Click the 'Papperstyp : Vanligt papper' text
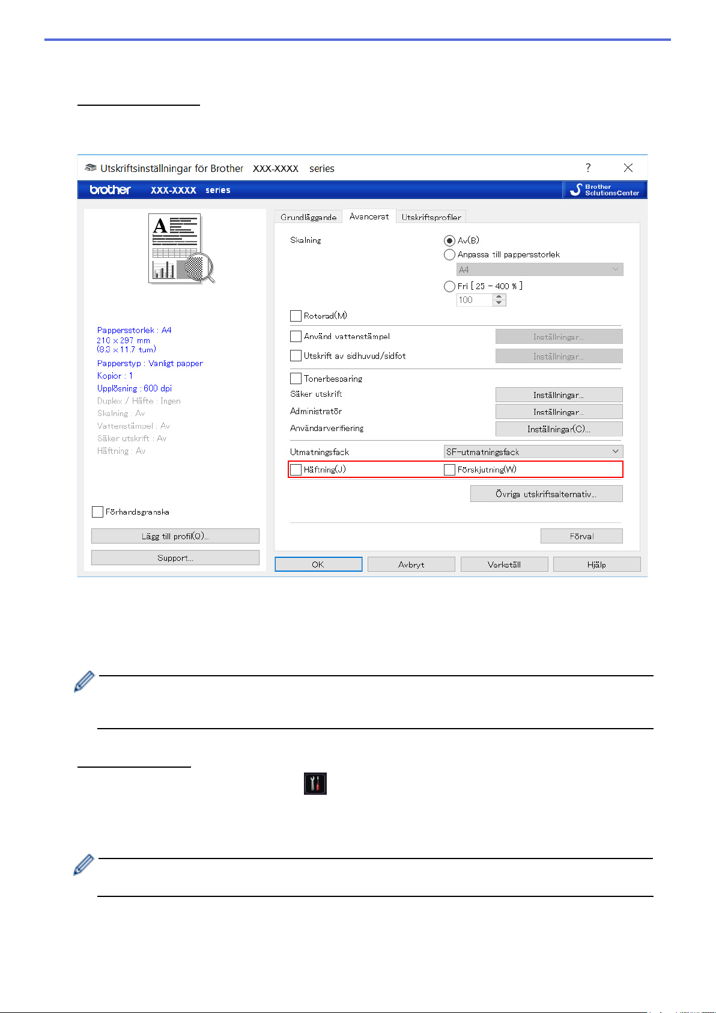Image resolution: width=716 pixels, height=1013 pixels. pyautogui.click(x=150, y=363)
